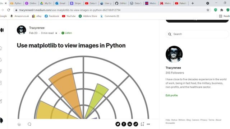The height and width of the screenshot is (129, 230).
Task: Click Edit profile link
Action: tap(172, 95)
